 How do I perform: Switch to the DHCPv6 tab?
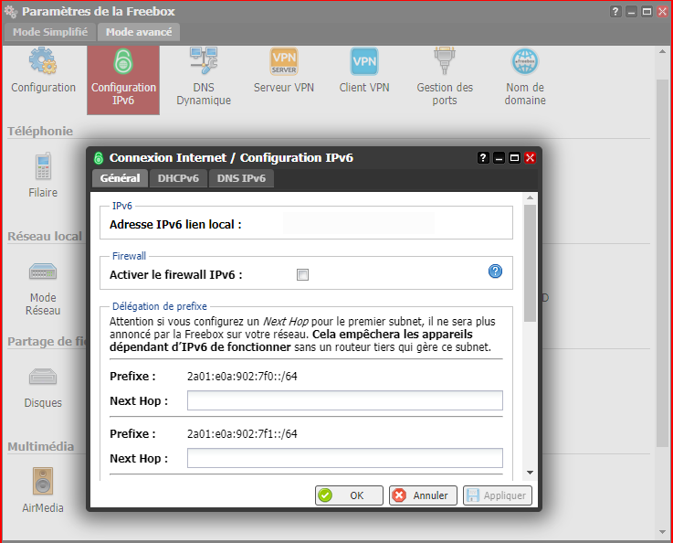click(178, 178)
